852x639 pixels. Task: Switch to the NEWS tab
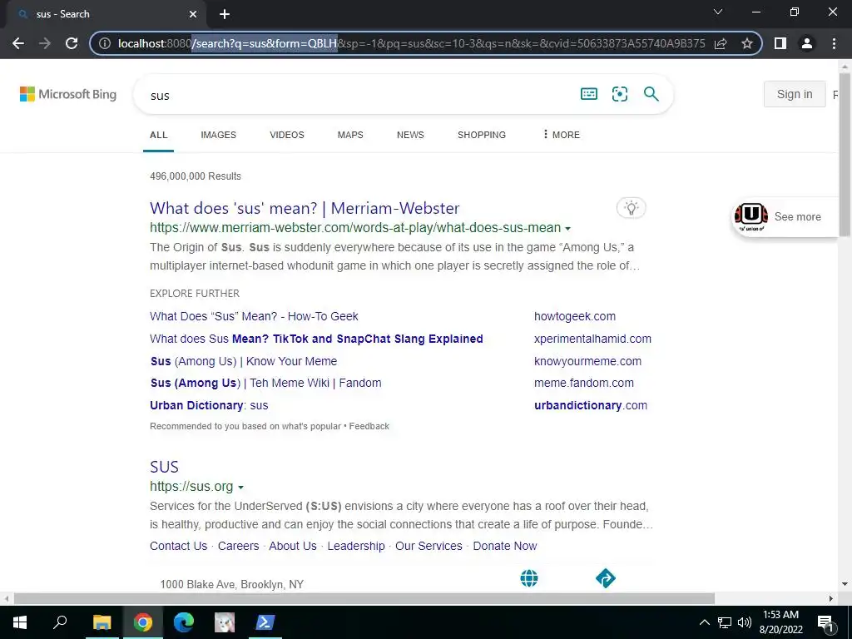pos(410,135)
